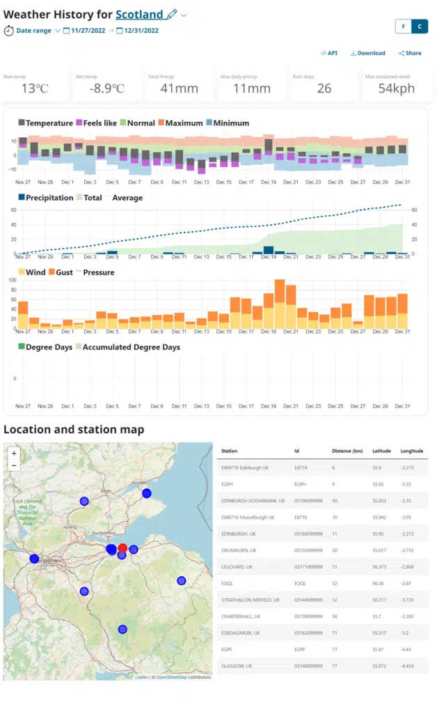The height and width of the screenshot is (713, 439).
Task: Select the Celsius unit toggle
Action: 420,26
